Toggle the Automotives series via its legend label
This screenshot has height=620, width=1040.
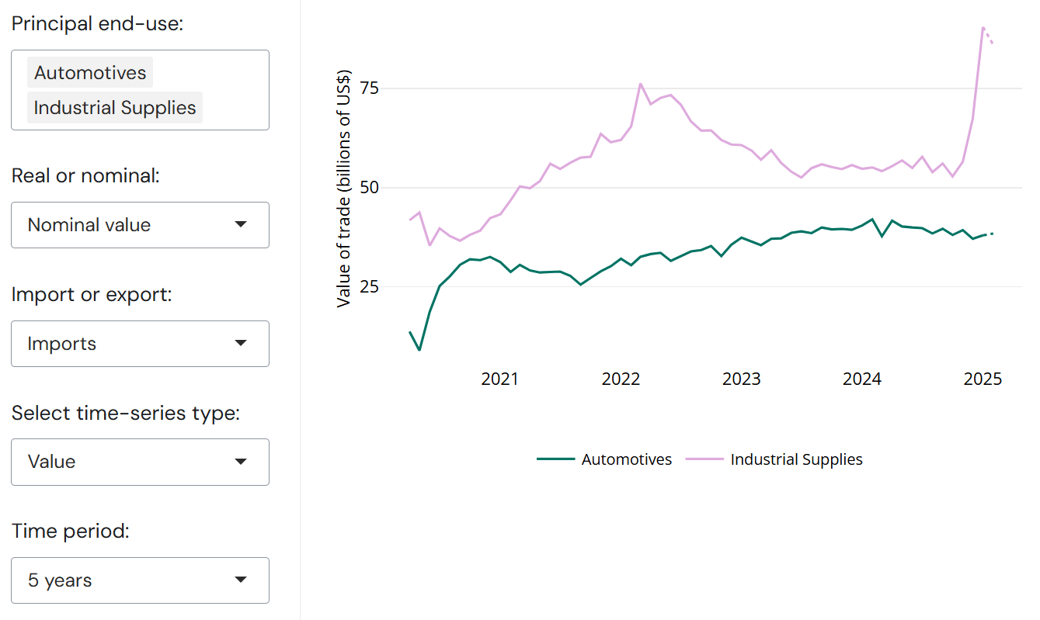coord(626,459)
